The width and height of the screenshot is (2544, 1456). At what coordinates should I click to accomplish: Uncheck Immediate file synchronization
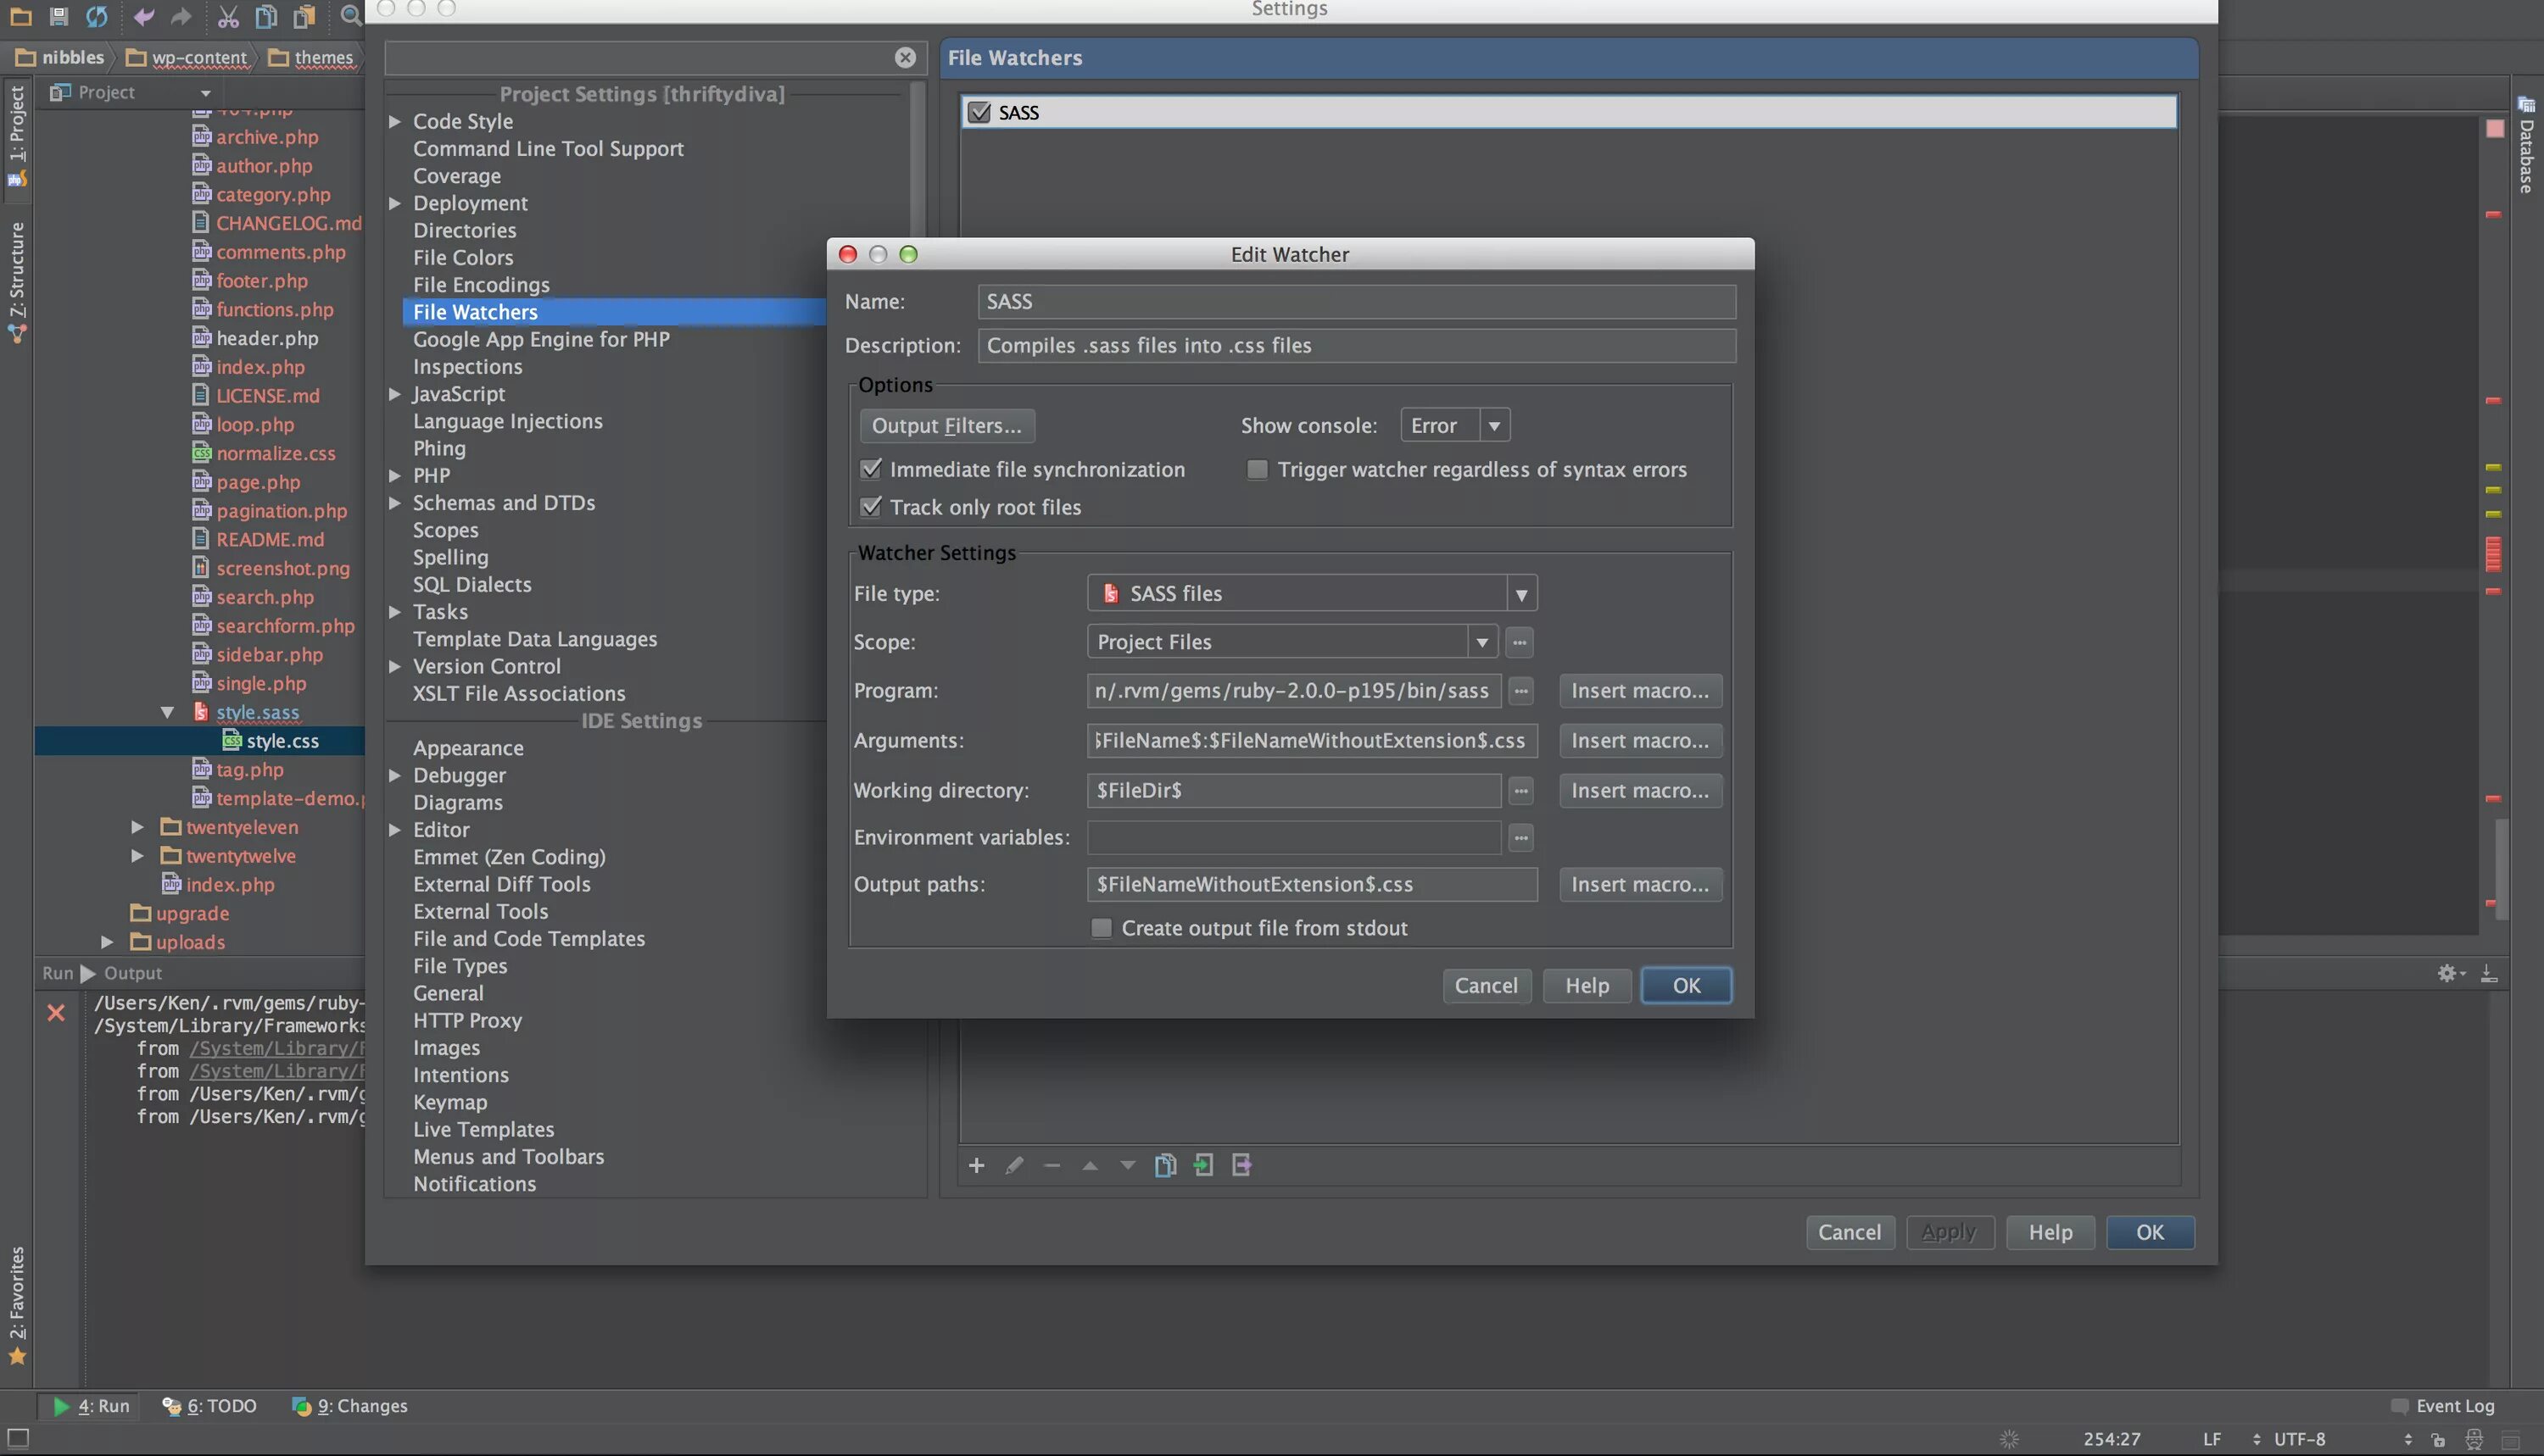coord(872,469)
